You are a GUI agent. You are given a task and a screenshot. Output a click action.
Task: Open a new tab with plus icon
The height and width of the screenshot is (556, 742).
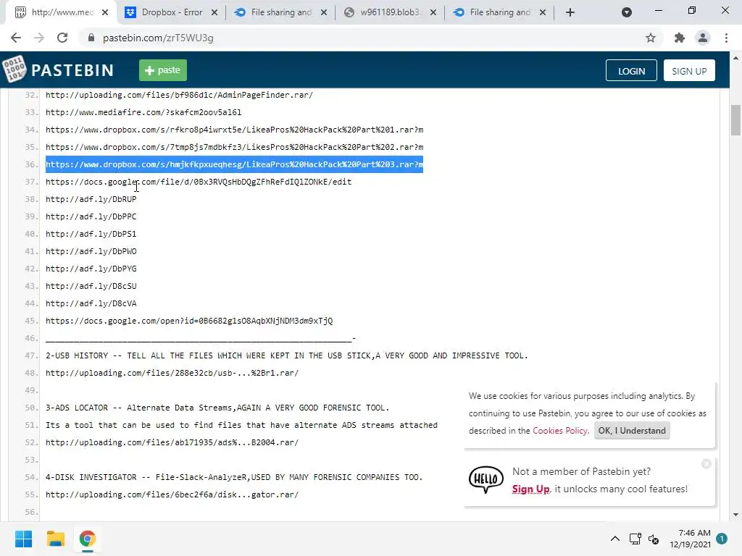pyautogui.click(x=570, y=12)
